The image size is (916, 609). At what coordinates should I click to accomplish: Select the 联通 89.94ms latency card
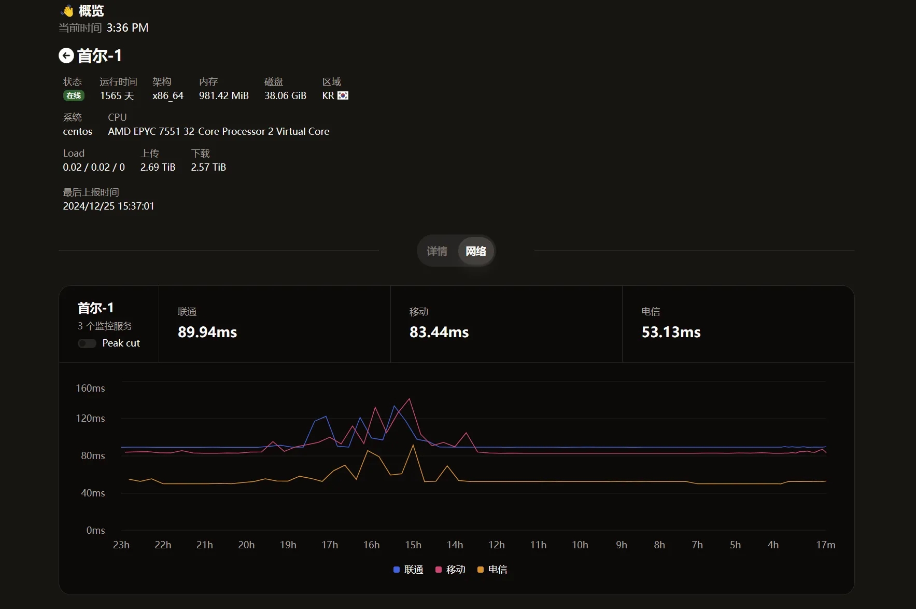coord(274,324)
